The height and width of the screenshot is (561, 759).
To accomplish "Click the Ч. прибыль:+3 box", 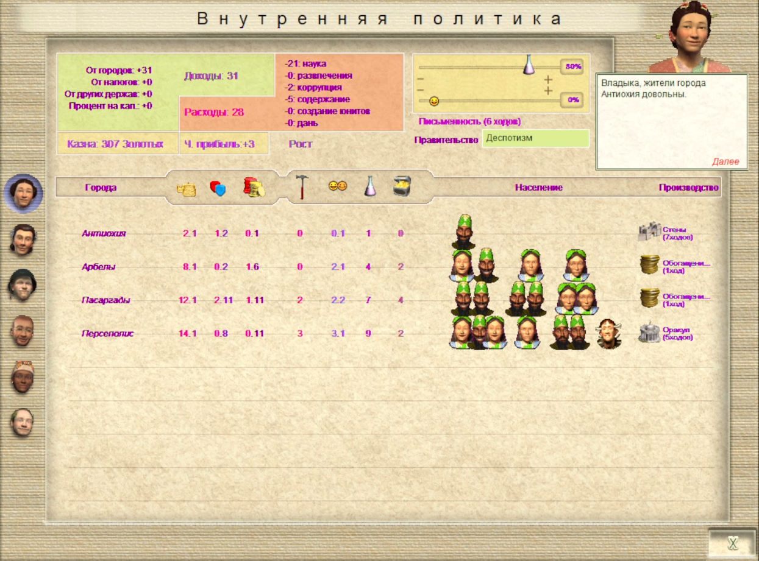I will click(224, 144).
